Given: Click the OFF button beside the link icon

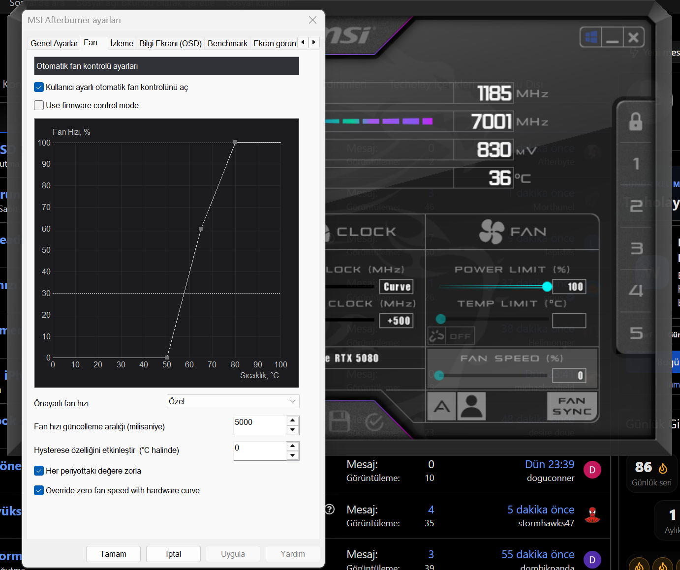Looking at the screenshot, I should 461,336.
